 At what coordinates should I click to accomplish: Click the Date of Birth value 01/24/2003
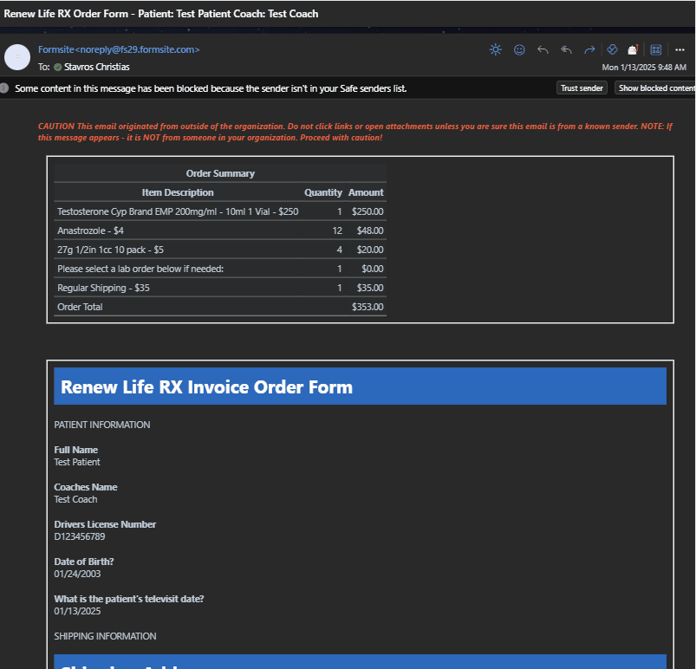[x=77, y=574]
